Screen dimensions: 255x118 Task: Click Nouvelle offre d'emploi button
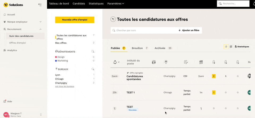75,20
